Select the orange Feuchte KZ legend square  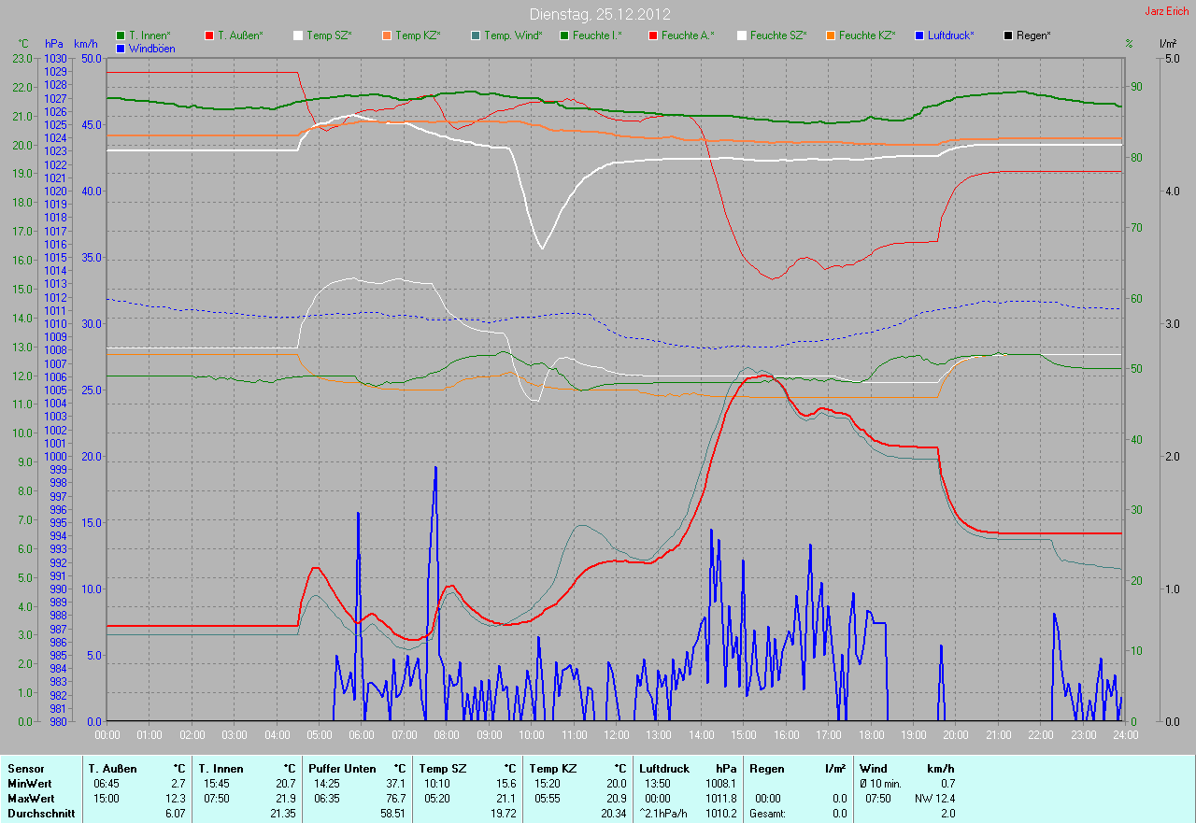[831, 35]
